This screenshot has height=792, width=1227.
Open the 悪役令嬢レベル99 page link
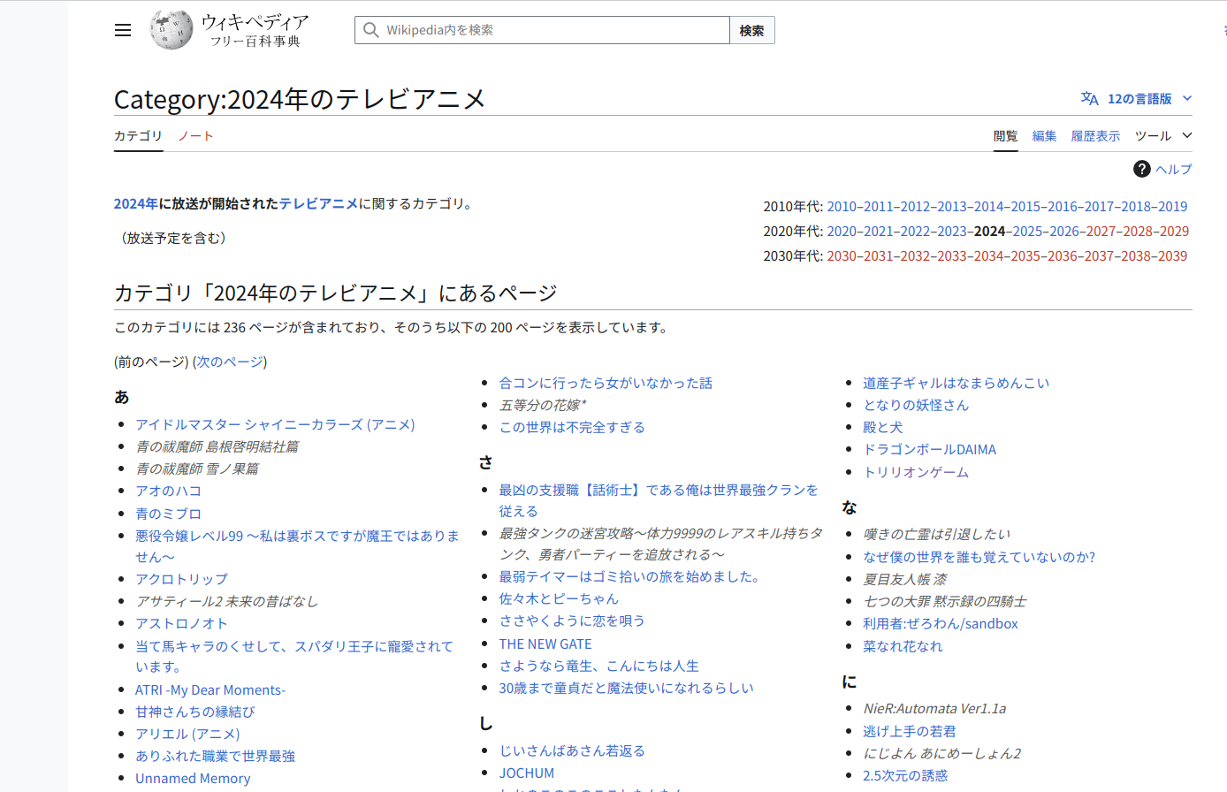[x=297, y=546]
